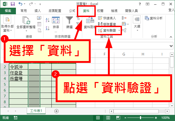
Task: Switch to the 插入 tab
Action: point(38,11)
